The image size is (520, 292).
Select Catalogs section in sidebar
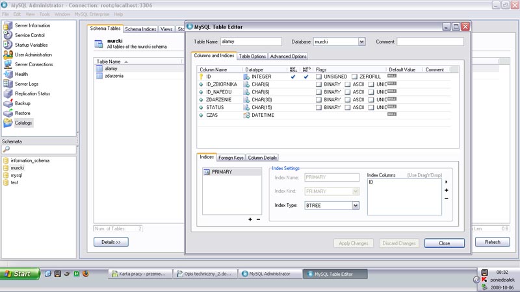pos(23,123)
